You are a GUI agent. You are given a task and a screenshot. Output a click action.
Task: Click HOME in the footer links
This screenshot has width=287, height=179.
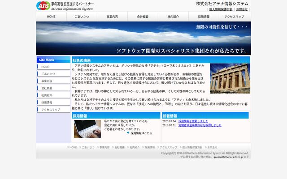(x=73, y=147)
